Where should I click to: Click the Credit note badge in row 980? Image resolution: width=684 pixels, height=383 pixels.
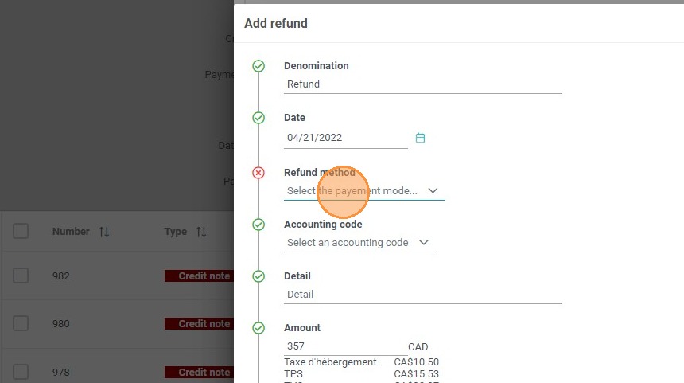coord(200,323)
